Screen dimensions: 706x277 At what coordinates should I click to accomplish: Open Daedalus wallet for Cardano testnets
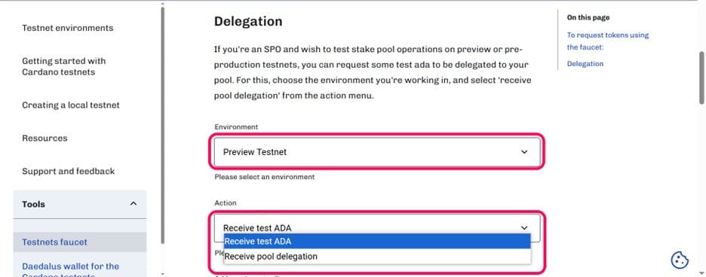[x=71, y=269]
